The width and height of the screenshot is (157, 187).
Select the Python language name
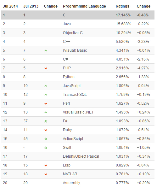pyautogui.click(x=69, y=77)
